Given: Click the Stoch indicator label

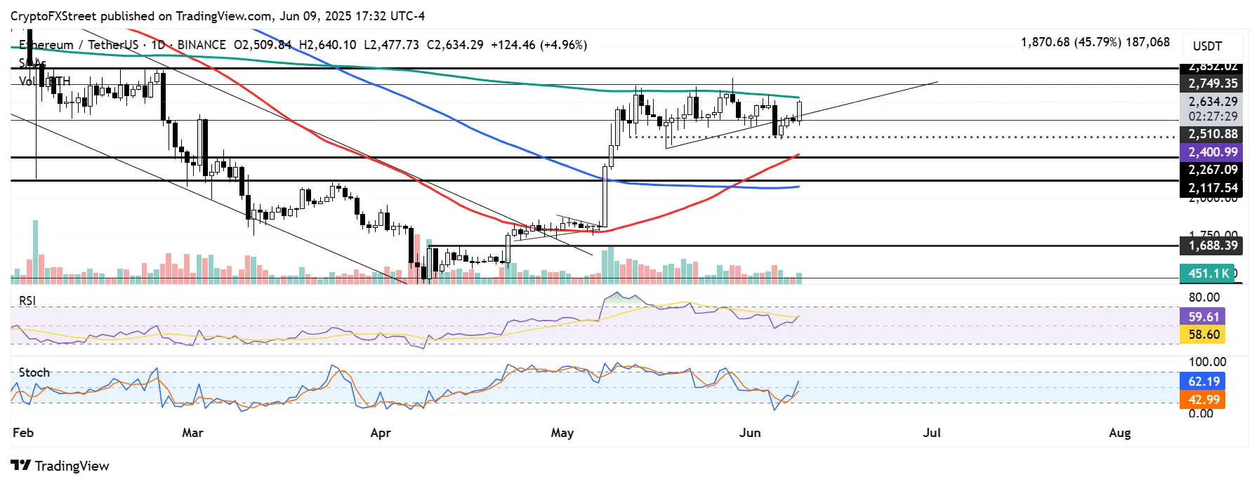Looking at the screenshot, I should click(34, 372).
